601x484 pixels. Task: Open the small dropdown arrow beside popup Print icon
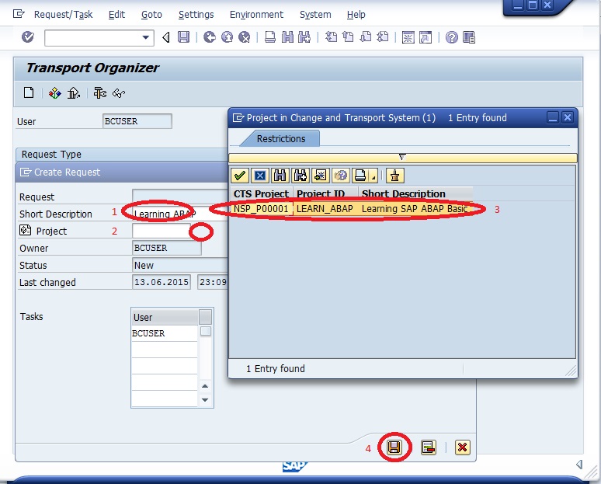(373, 176)
